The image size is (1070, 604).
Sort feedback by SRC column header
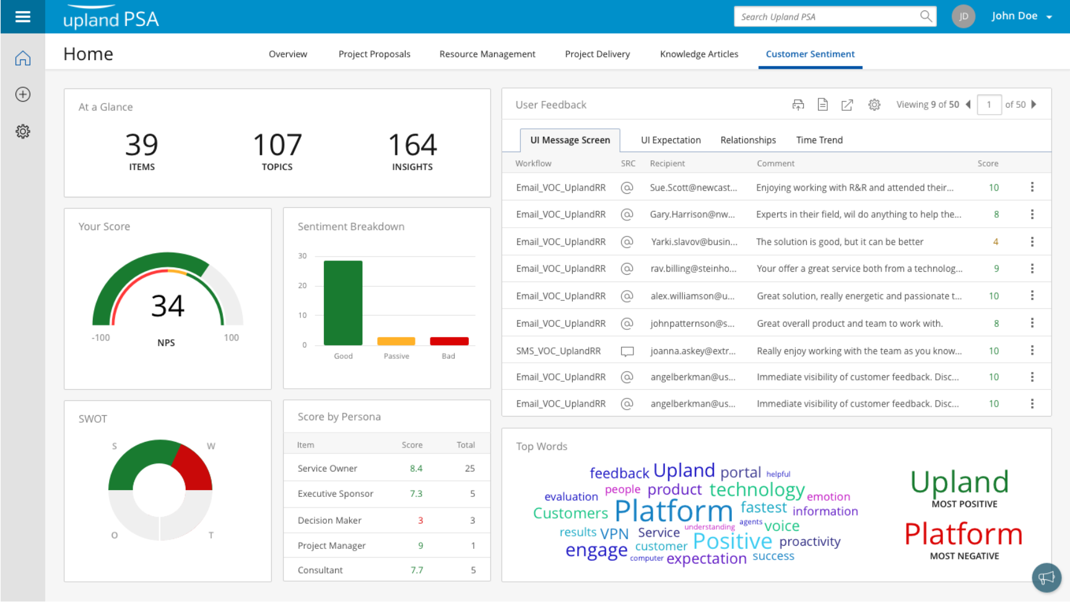[x=628, y=163]
